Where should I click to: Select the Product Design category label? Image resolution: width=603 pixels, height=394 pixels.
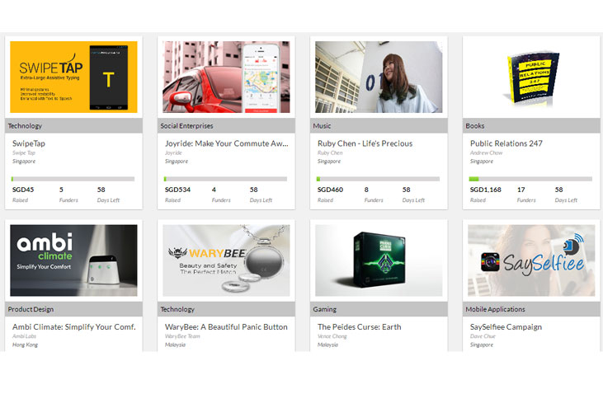[31, 309]
